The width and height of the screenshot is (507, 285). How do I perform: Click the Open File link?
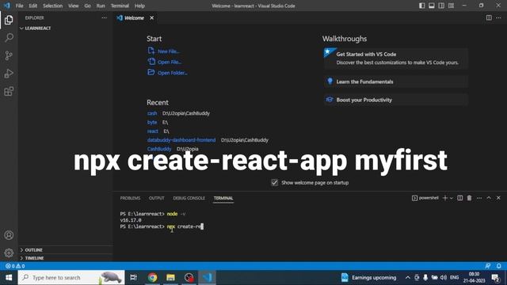point(165,62)
